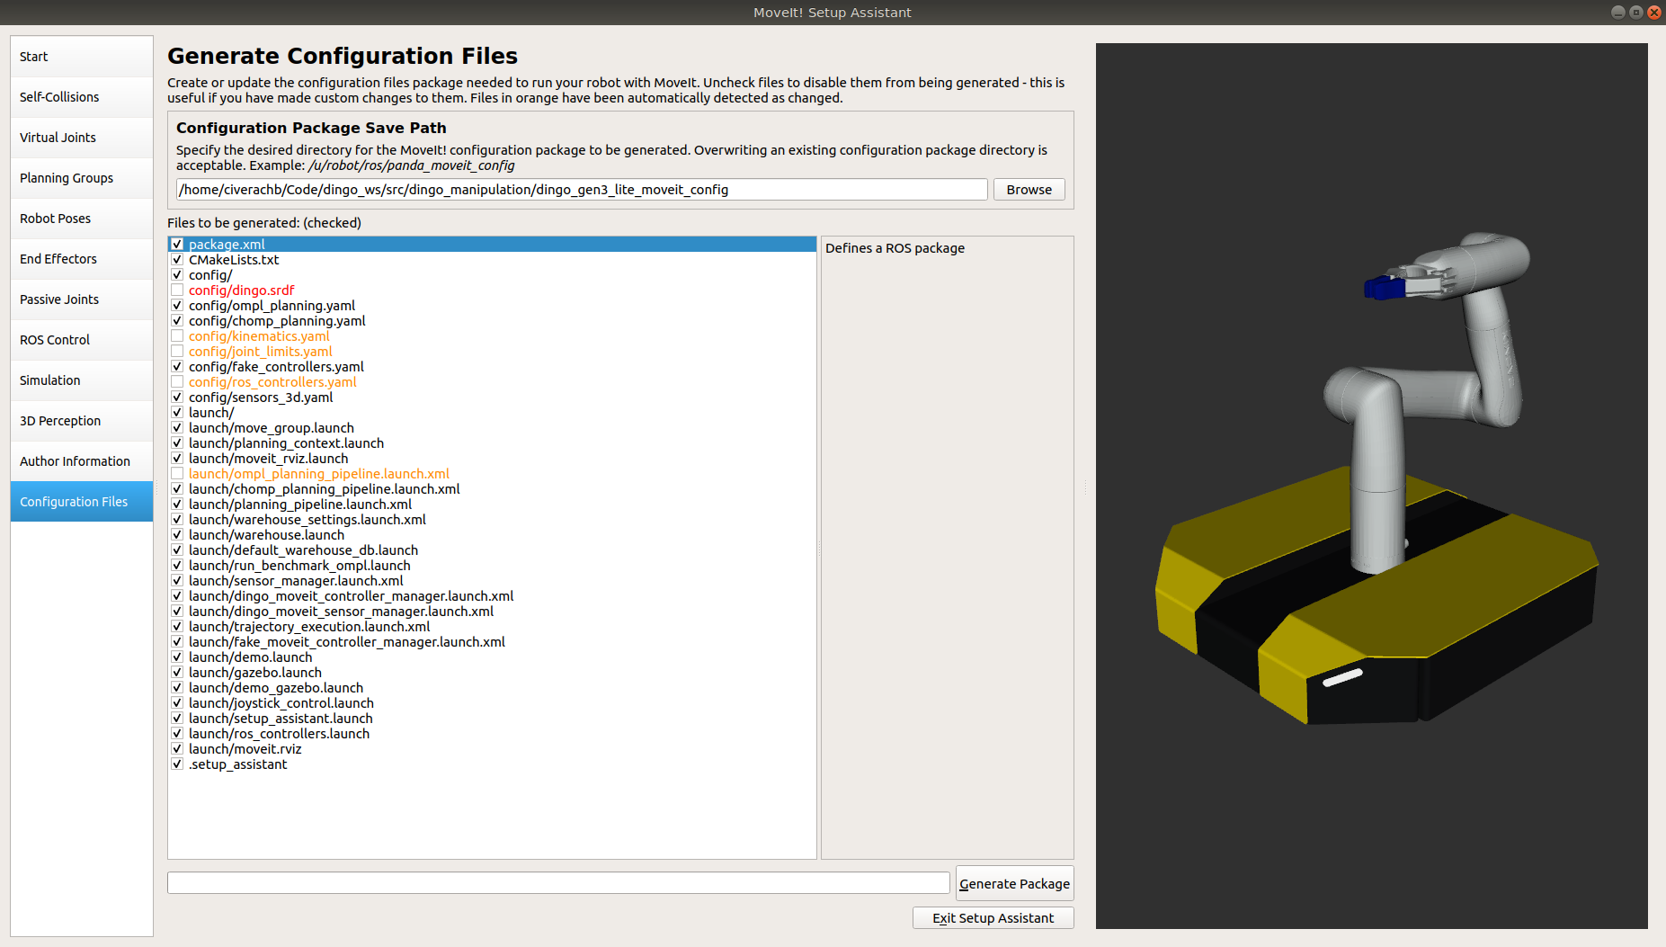Select launch/joystick_control.launch row

[492, 703]
